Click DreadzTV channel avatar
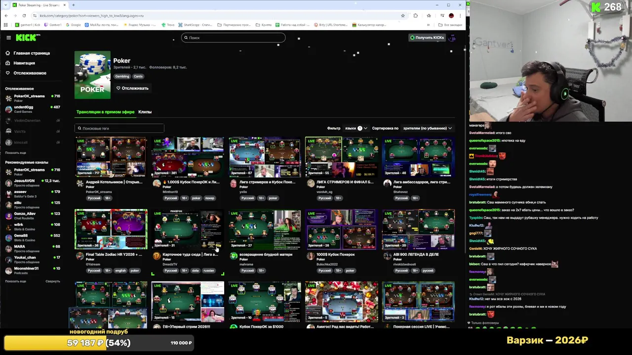This screenshot has height=355, width=632. tap(157, 256)
